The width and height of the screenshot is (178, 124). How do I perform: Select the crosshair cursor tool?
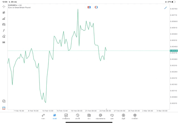tap(4, 6)
